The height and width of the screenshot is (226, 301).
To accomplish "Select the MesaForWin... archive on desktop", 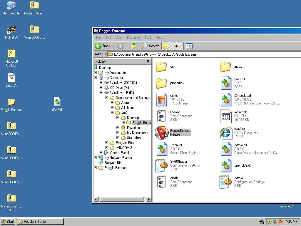I will 34,8.
